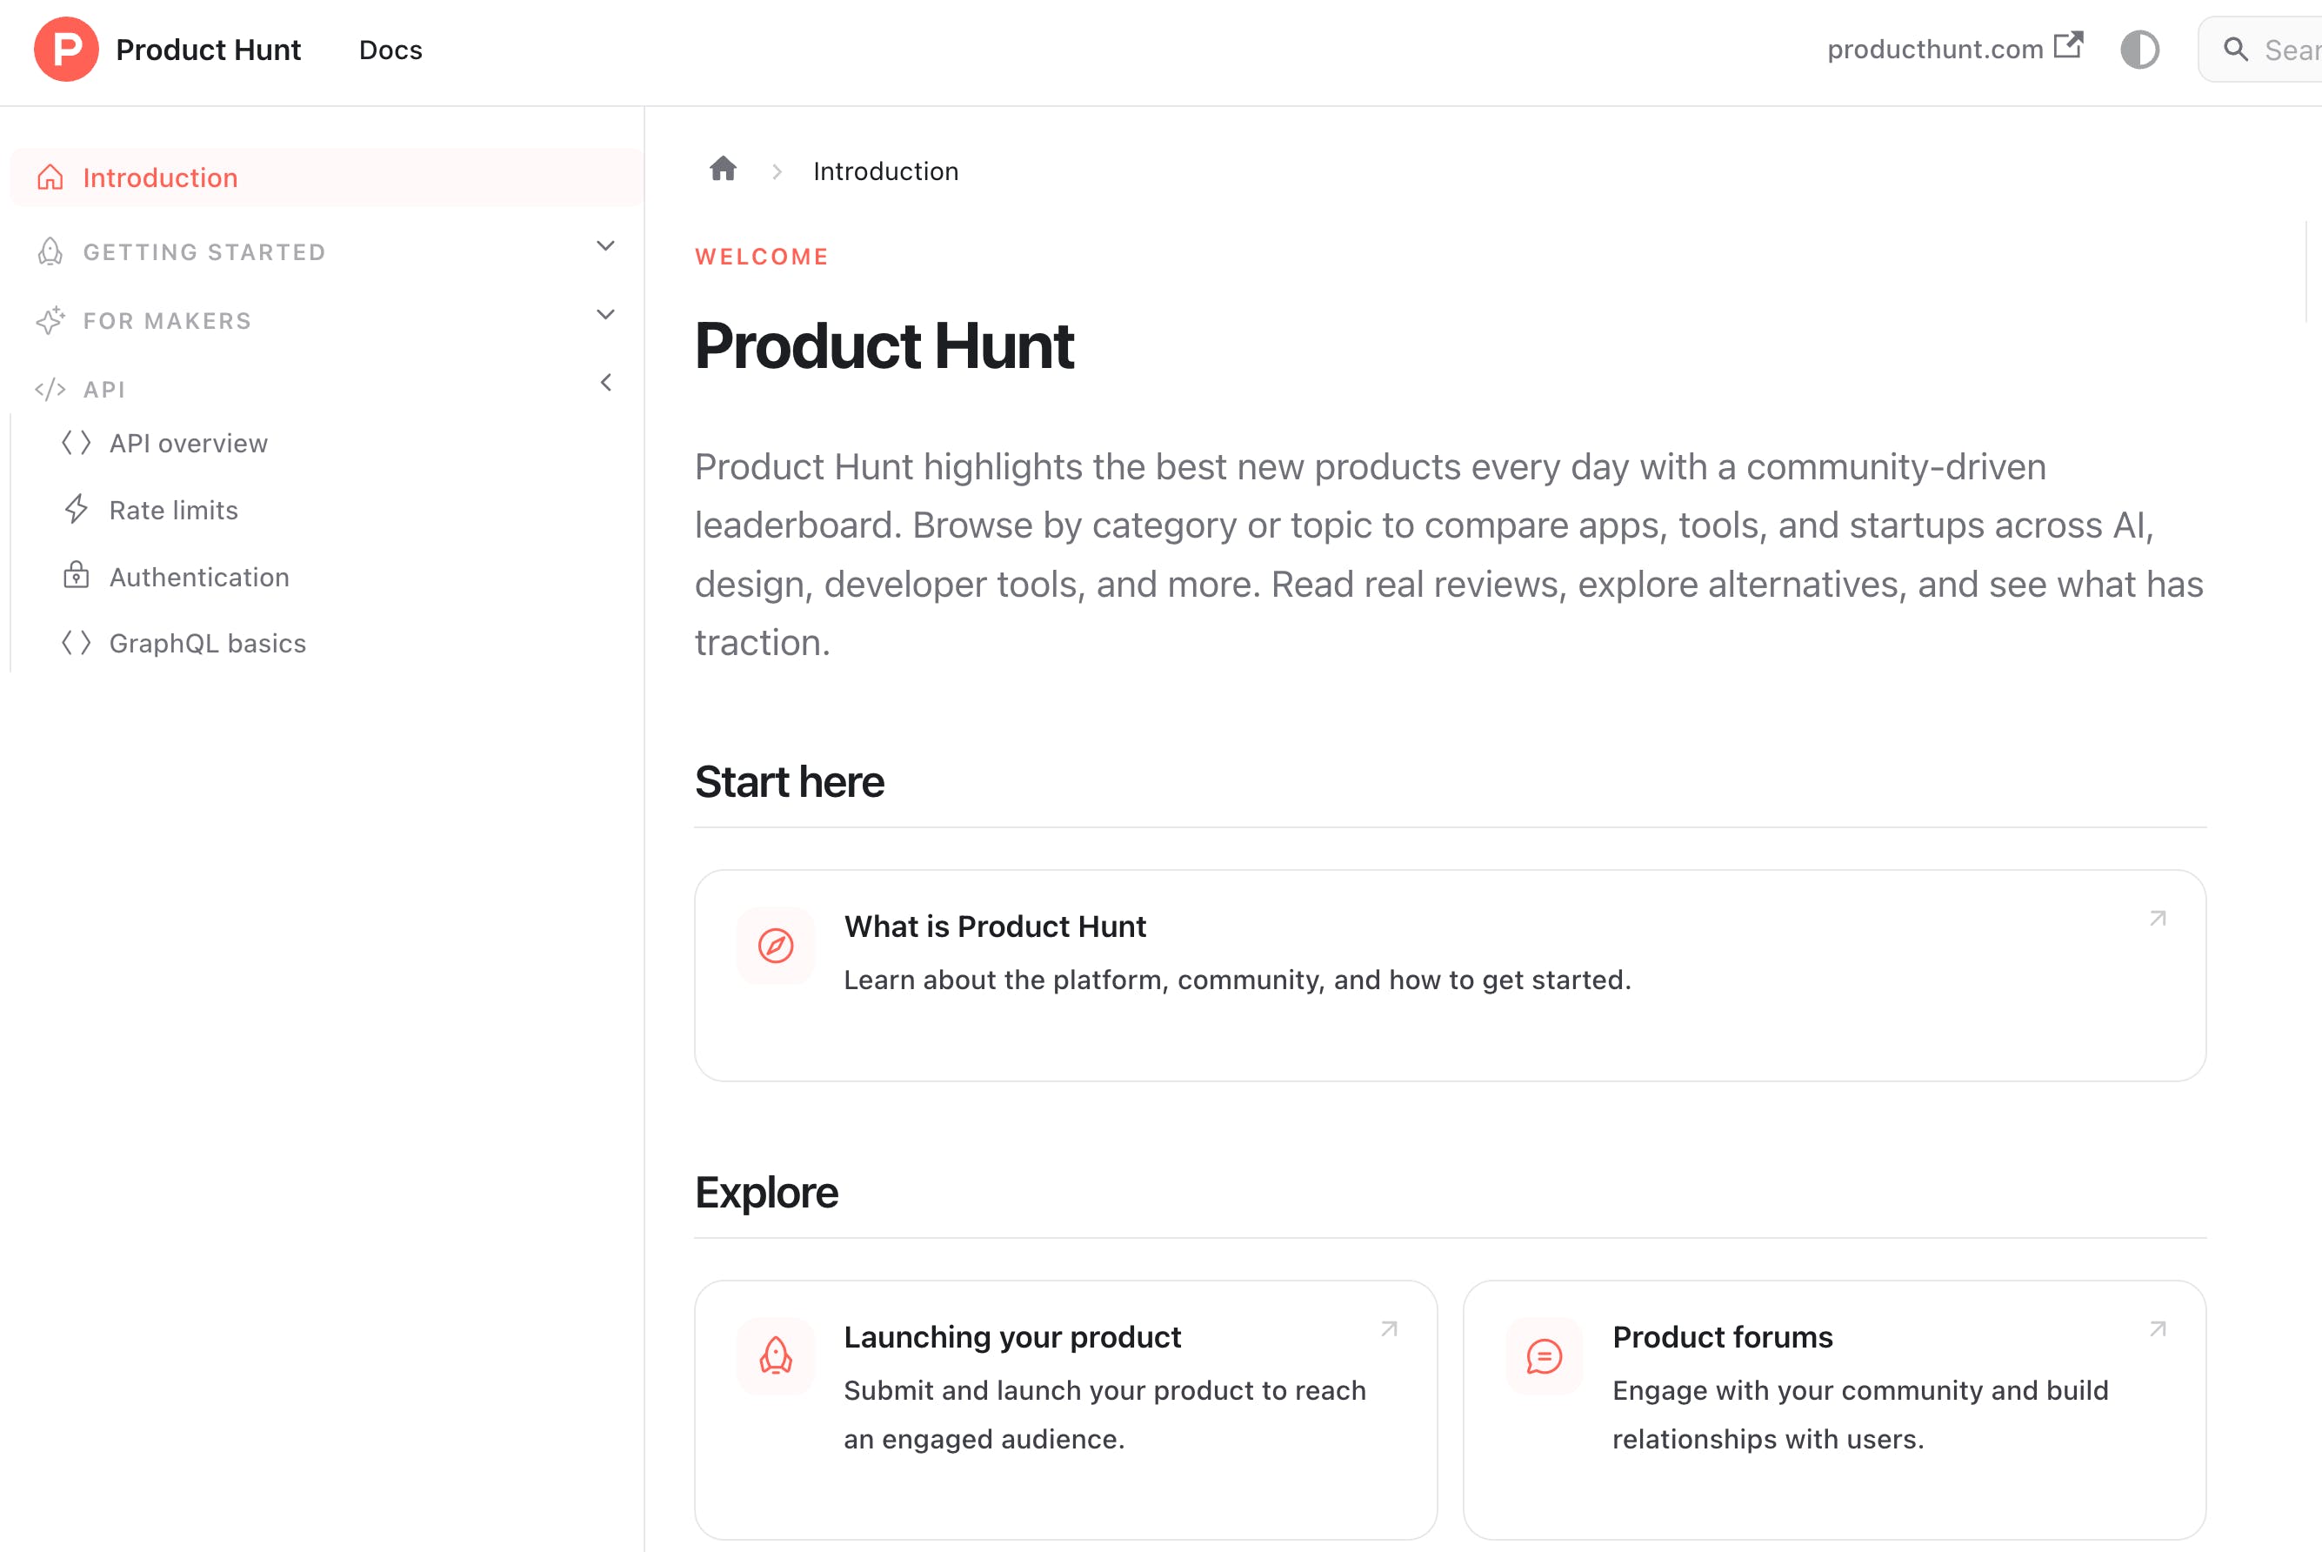Click the rocket icon in Launching your product card
Screen dimensions: 2322x1552
[x=776, y=1355]
